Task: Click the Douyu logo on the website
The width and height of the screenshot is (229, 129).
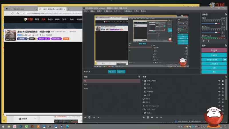Action: pos(28,19)
